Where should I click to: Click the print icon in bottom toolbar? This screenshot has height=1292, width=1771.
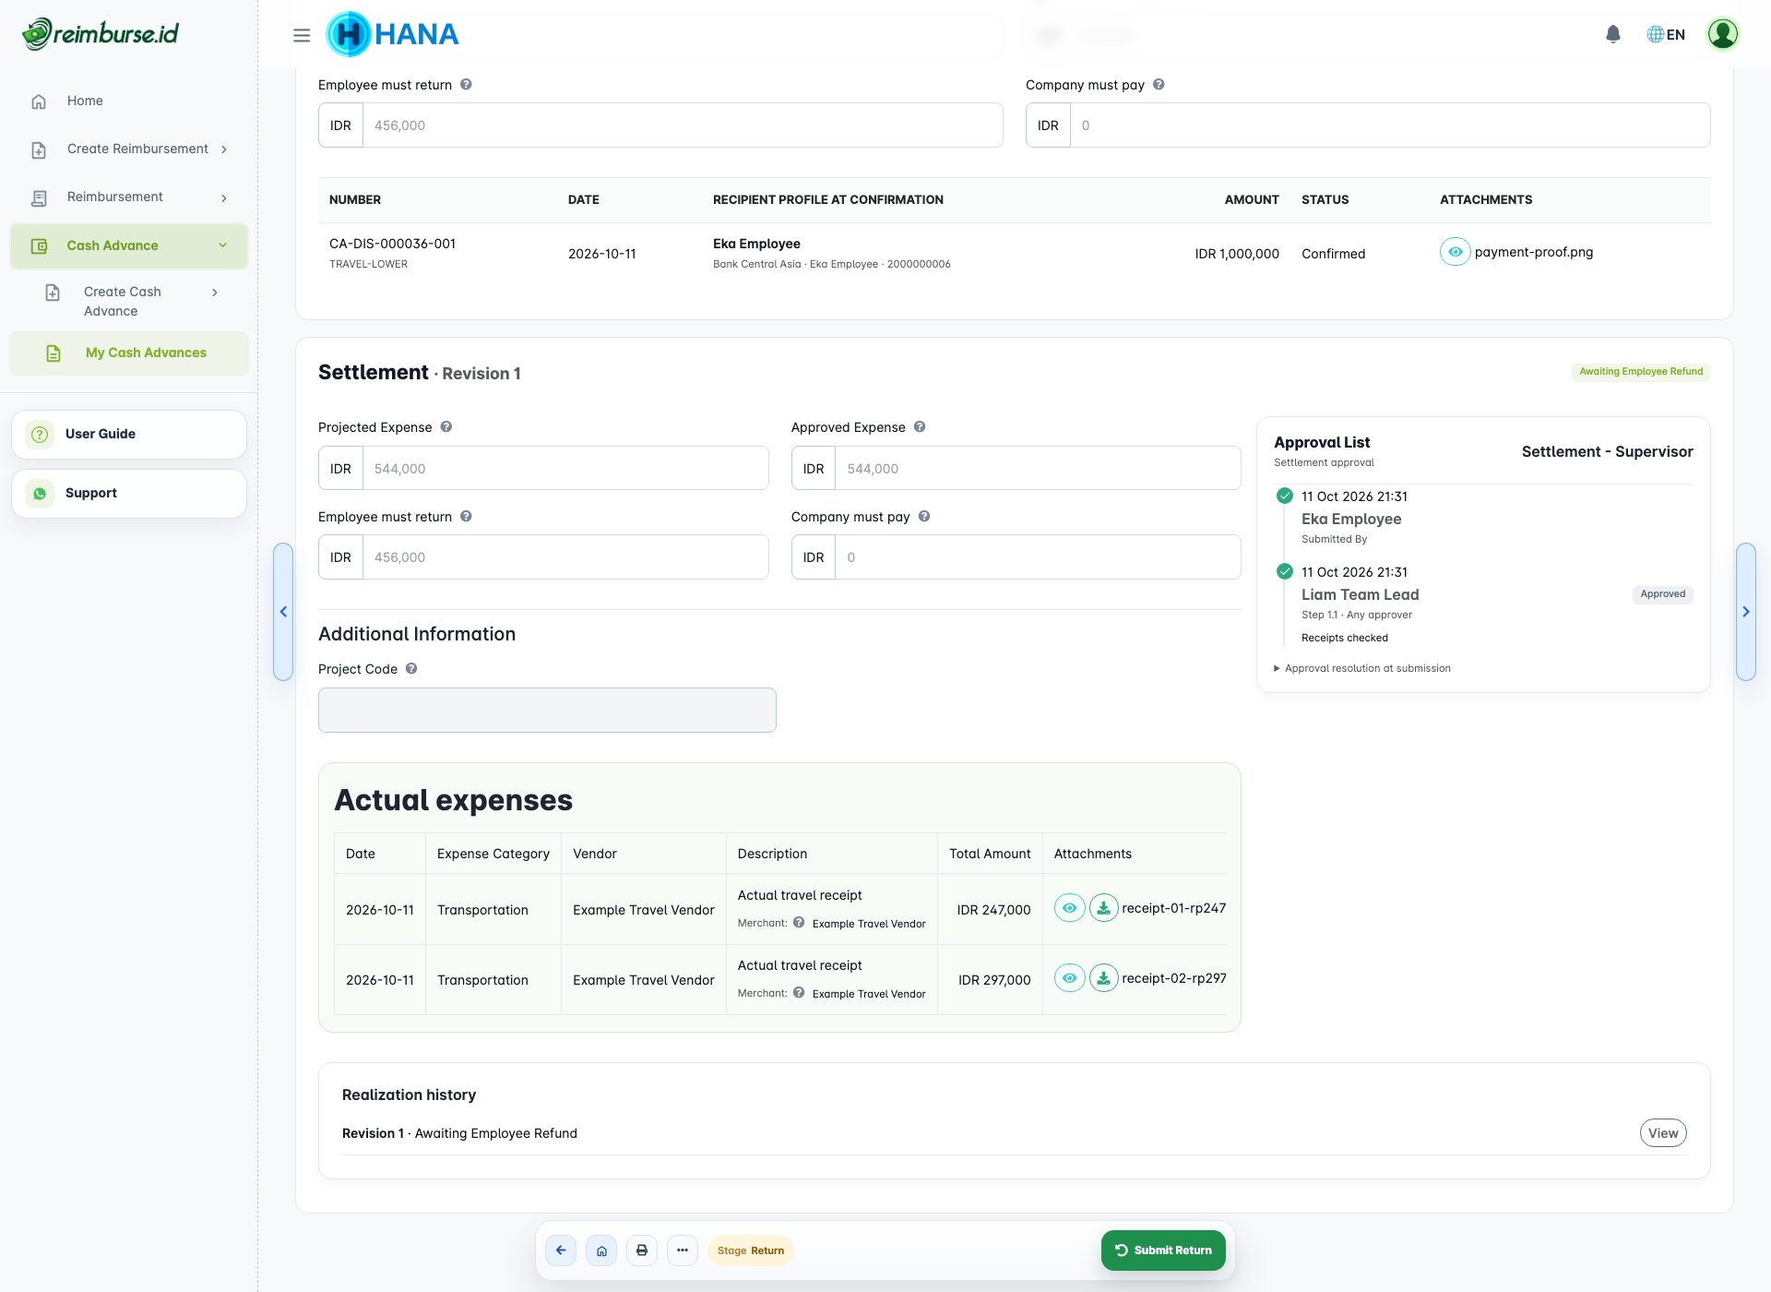pos(642,1250)
